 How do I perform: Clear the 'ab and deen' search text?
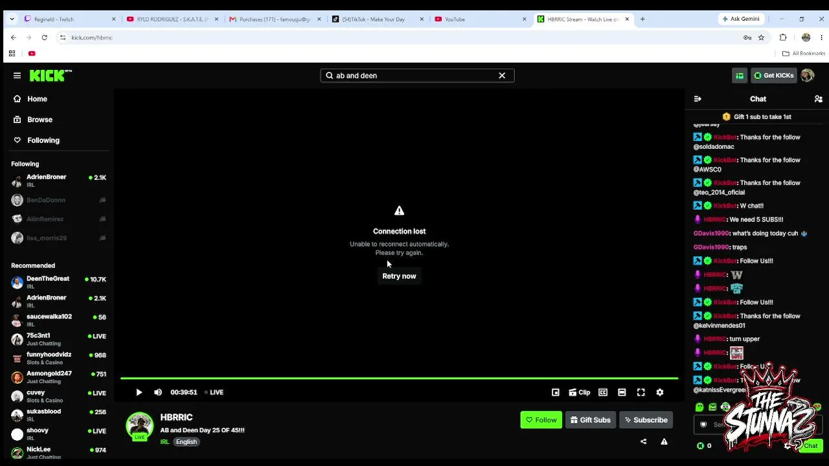click(x=502, y=76)
